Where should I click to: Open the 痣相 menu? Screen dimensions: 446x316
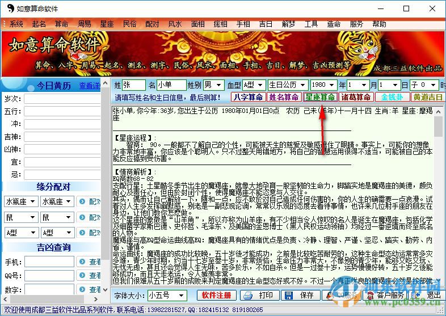(220, 24)
